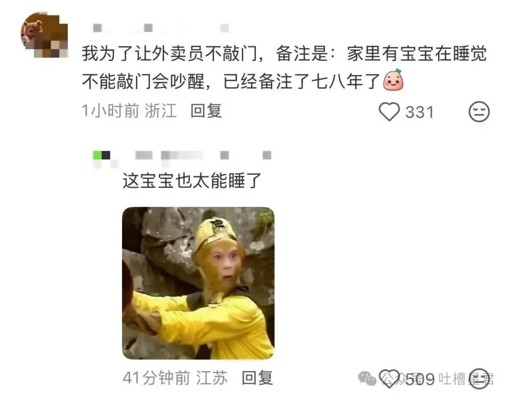Click the 331 like count number
Image resolution: width=511 pixels, height=399 pixels.
420,112
